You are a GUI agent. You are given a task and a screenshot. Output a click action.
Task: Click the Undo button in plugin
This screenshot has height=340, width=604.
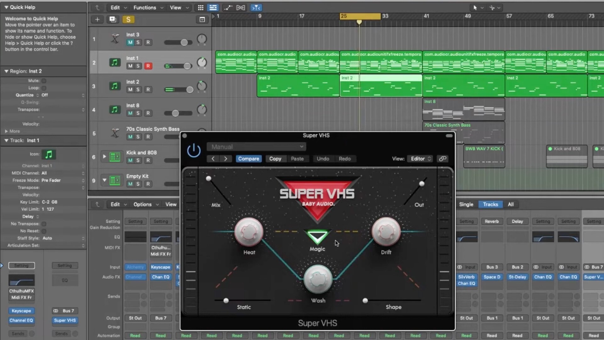click(x=323, y=159)
